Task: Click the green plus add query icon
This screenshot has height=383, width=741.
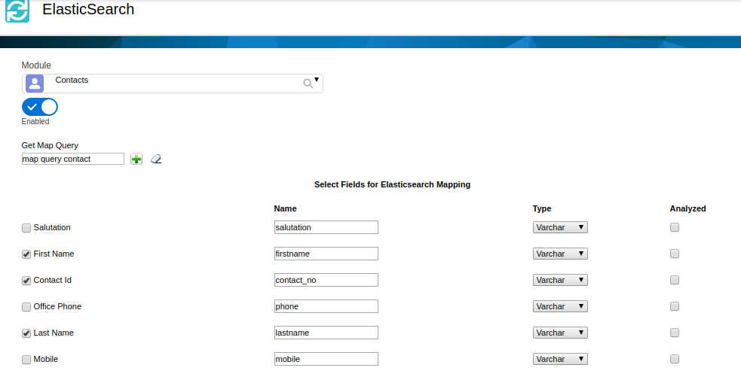Action: coord(136,159)
